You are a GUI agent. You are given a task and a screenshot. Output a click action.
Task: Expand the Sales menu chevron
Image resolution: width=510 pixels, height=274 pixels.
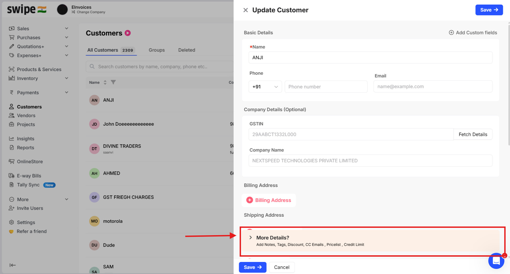(x=67, y=28)
